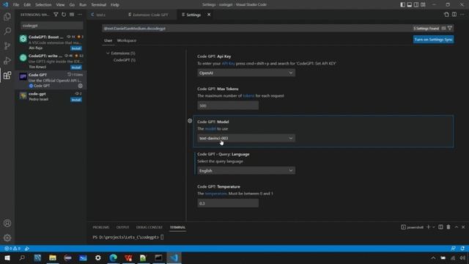The width and height of the screenshot is (469, 264).
Task: Open the Api Key provider dropdown (OpenAI)
Action: point(246,73)
